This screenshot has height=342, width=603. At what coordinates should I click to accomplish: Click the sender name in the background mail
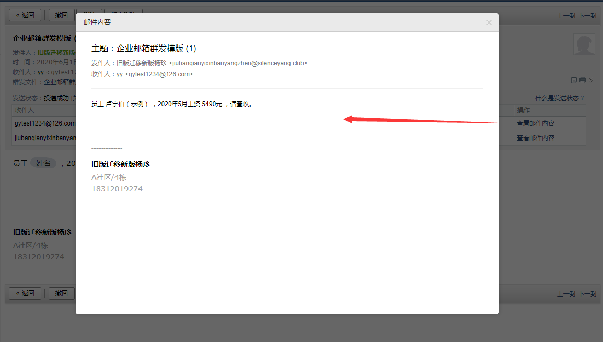pyautogui.click(x=56, y=52)
